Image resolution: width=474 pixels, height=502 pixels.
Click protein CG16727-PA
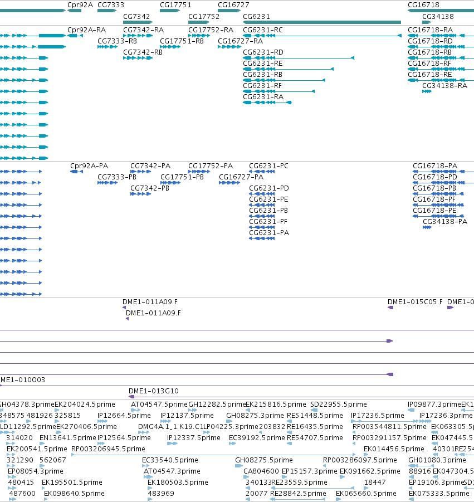(241, 177)
